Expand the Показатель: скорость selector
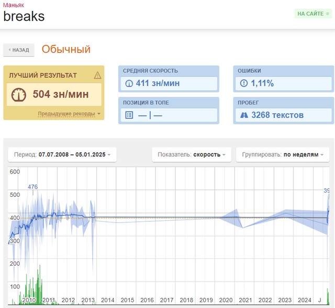Screen dimensions: 335x308 click(191, 155)
